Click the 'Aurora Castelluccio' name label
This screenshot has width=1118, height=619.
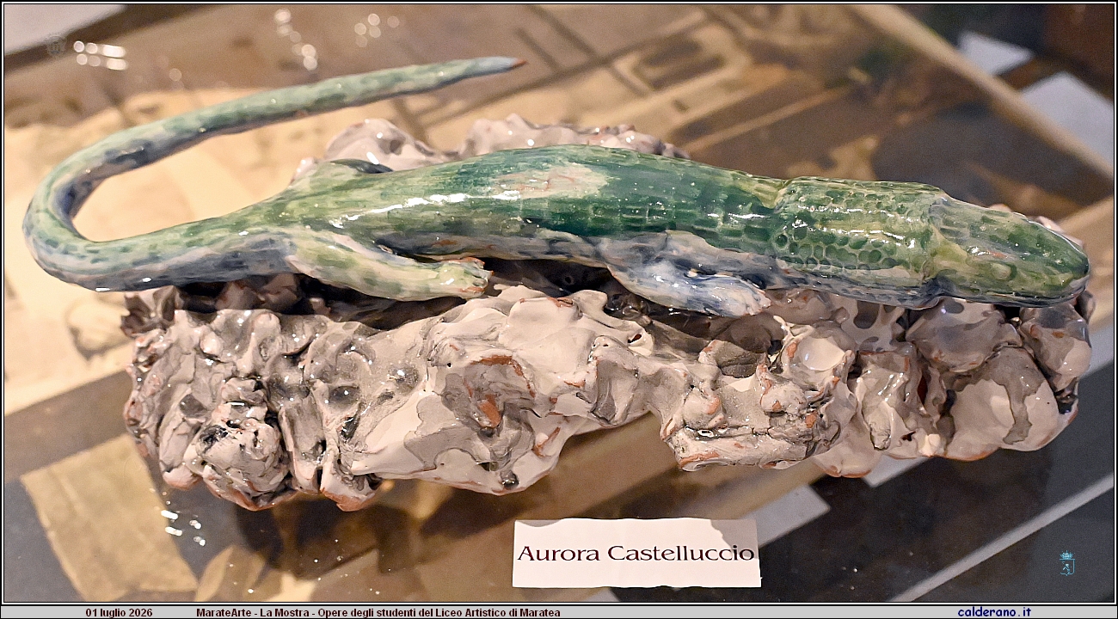(x=636, y=552)
